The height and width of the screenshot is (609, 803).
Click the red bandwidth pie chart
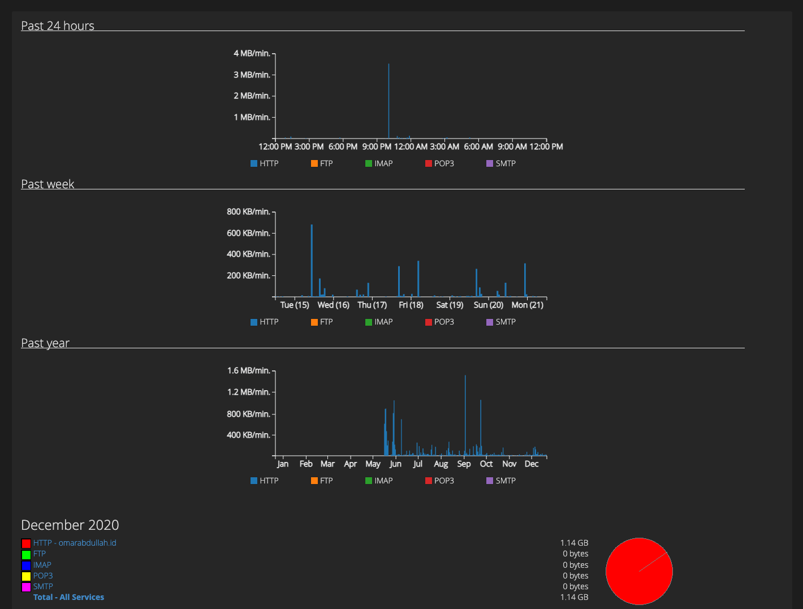[639, 571]
